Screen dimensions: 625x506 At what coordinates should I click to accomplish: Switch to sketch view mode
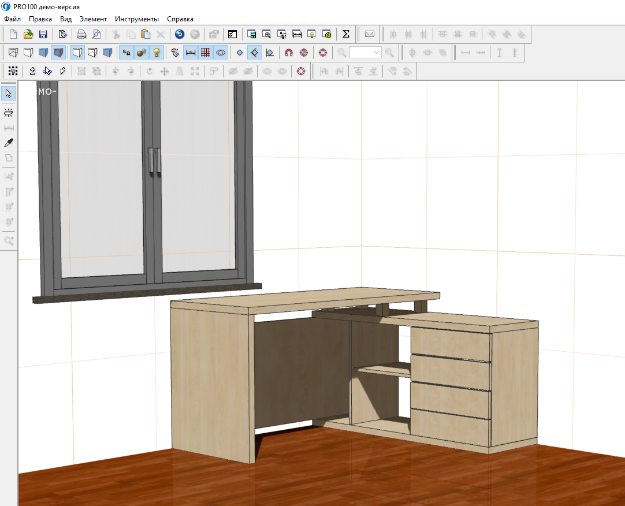point(28,53)
